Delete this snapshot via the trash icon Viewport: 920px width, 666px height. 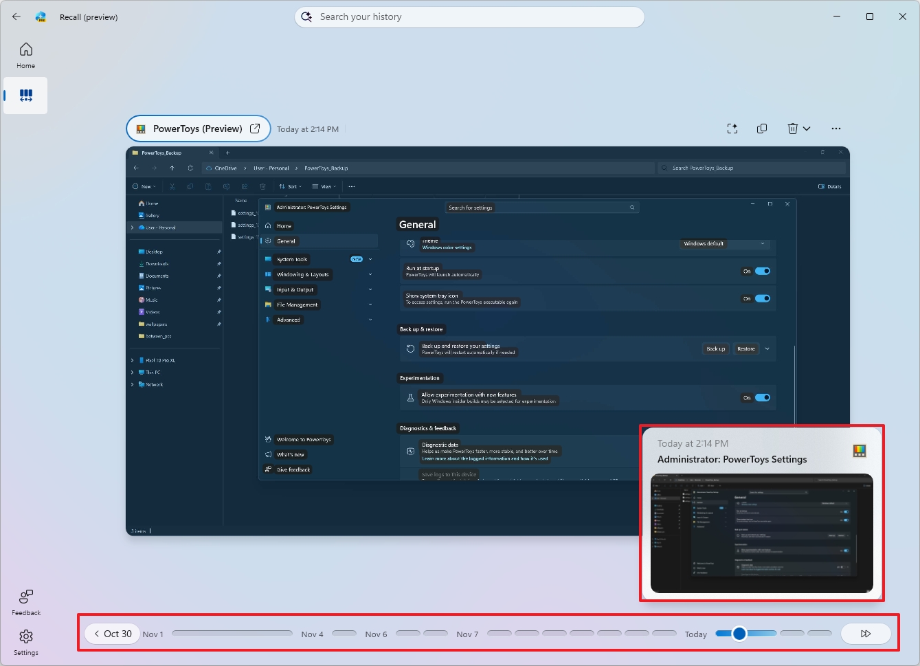click(793, 129)
